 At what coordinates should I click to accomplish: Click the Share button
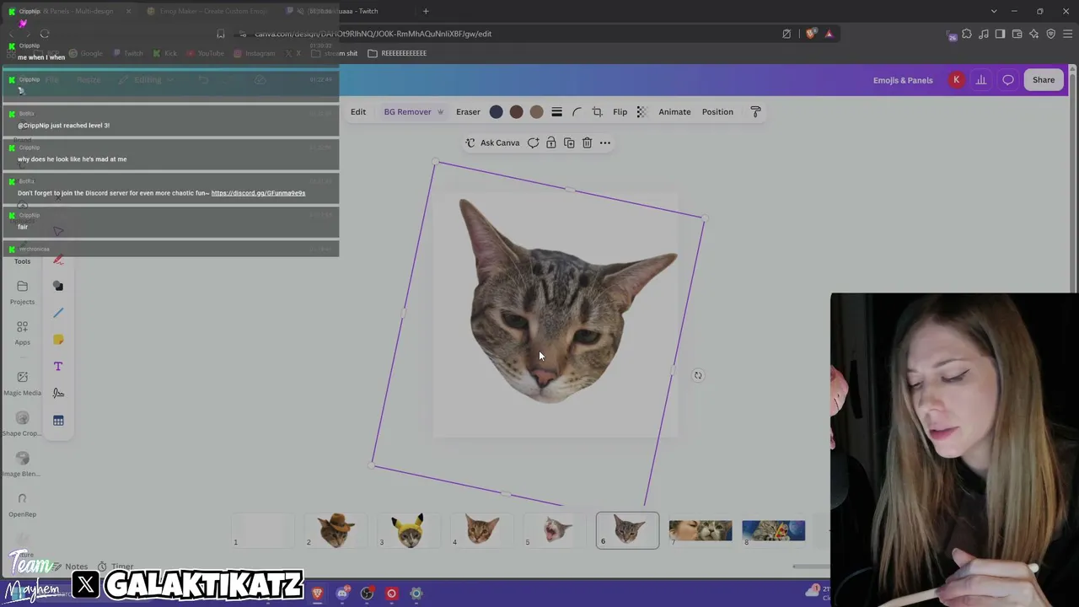(1044, 80)
